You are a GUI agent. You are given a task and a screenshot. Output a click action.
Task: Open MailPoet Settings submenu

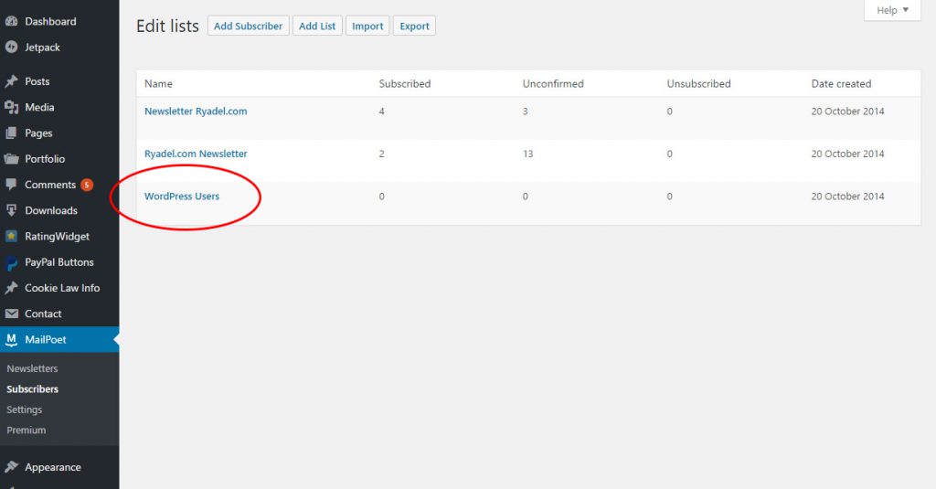pyautogui.click(x=25, y=409)
